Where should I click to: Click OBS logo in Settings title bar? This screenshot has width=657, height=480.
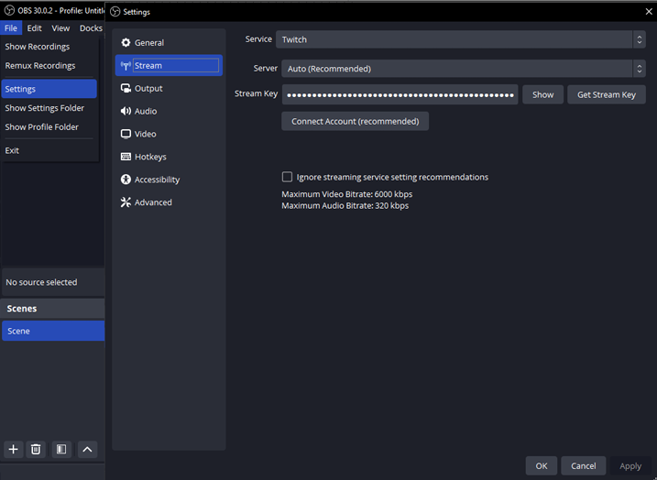point(115,12)
